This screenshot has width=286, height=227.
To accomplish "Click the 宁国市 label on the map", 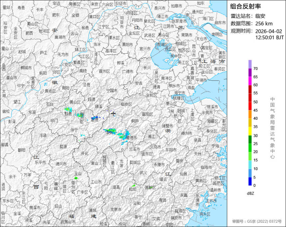I will click(112, 90).
